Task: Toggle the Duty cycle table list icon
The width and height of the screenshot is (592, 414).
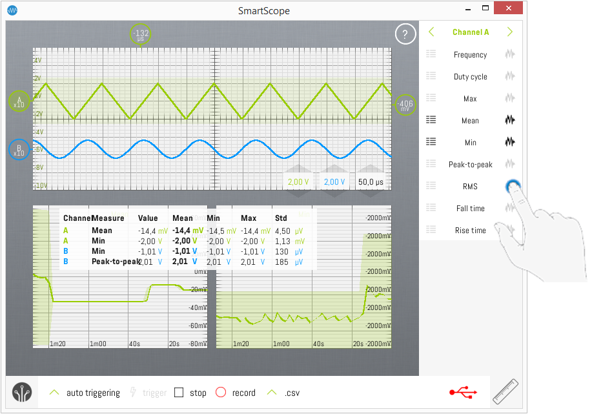Action: tap(431, 77)
